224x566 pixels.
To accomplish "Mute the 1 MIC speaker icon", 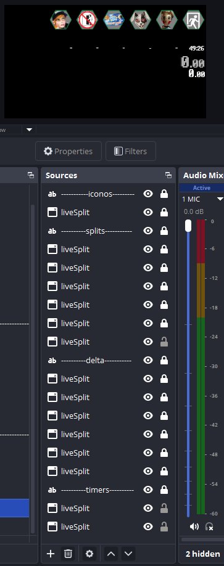I will coord(194,527).
